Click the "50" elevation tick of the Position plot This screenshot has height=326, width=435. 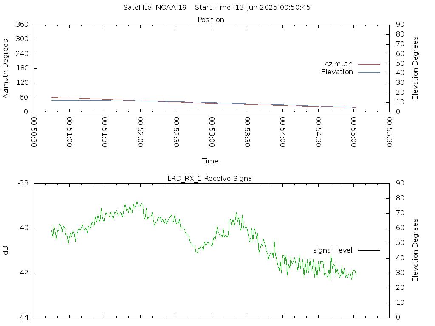tap(400, 64)
